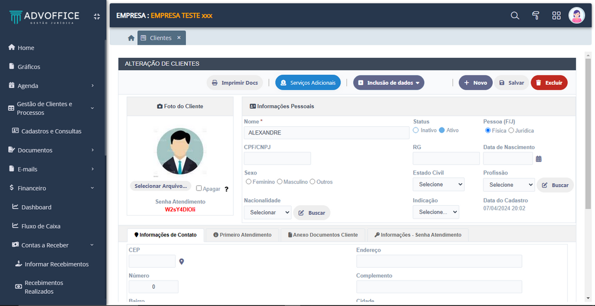This screenshot has width=595, height=306.
Task: Go to home tab icon
Action: (x=131, y=38)
